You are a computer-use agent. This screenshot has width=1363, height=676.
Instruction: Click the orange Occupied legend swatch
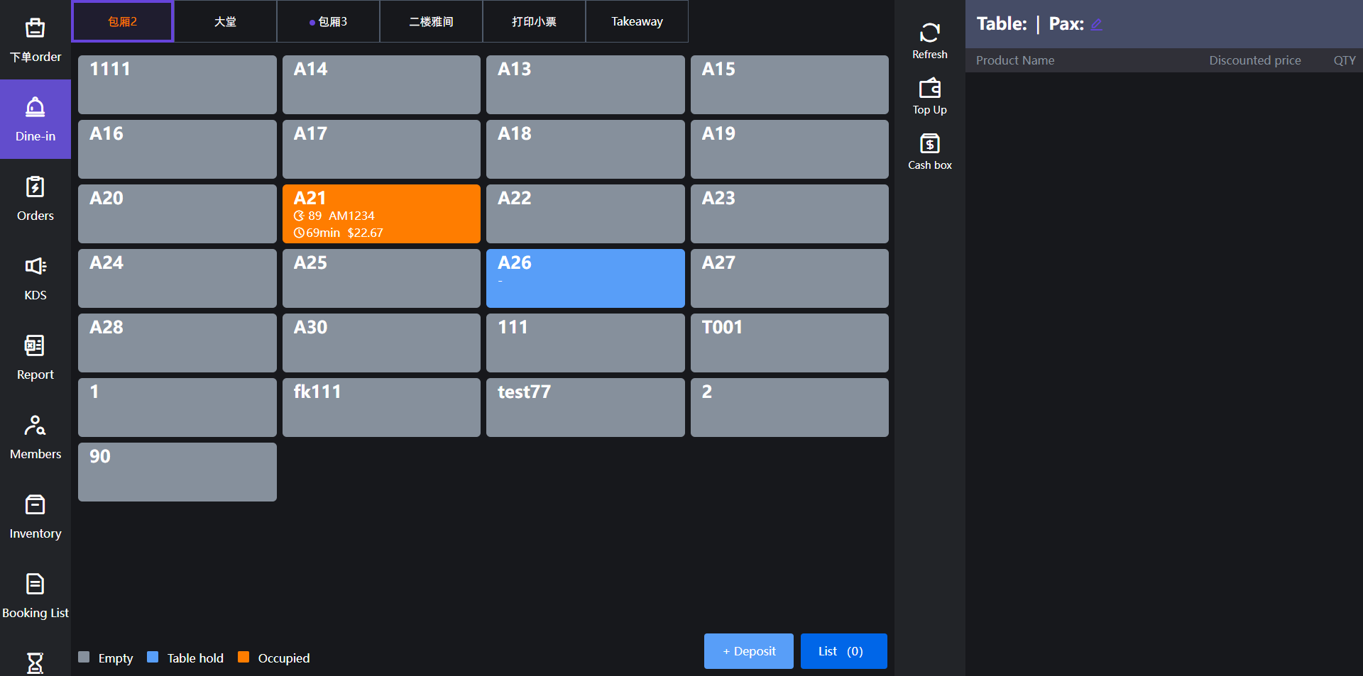pos(243,658)
